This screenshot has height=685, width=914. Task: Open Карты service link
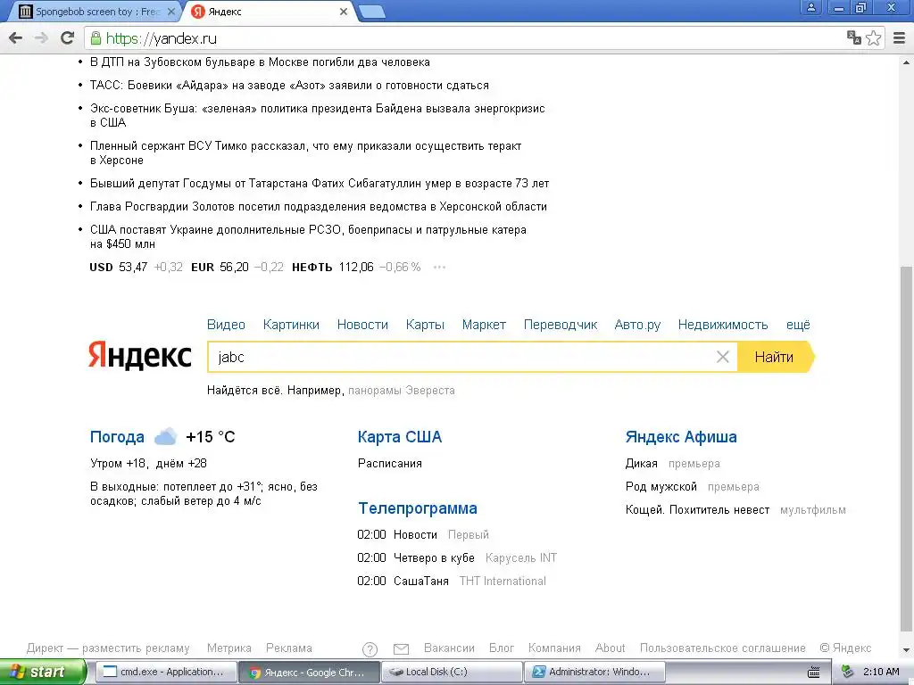425,325
